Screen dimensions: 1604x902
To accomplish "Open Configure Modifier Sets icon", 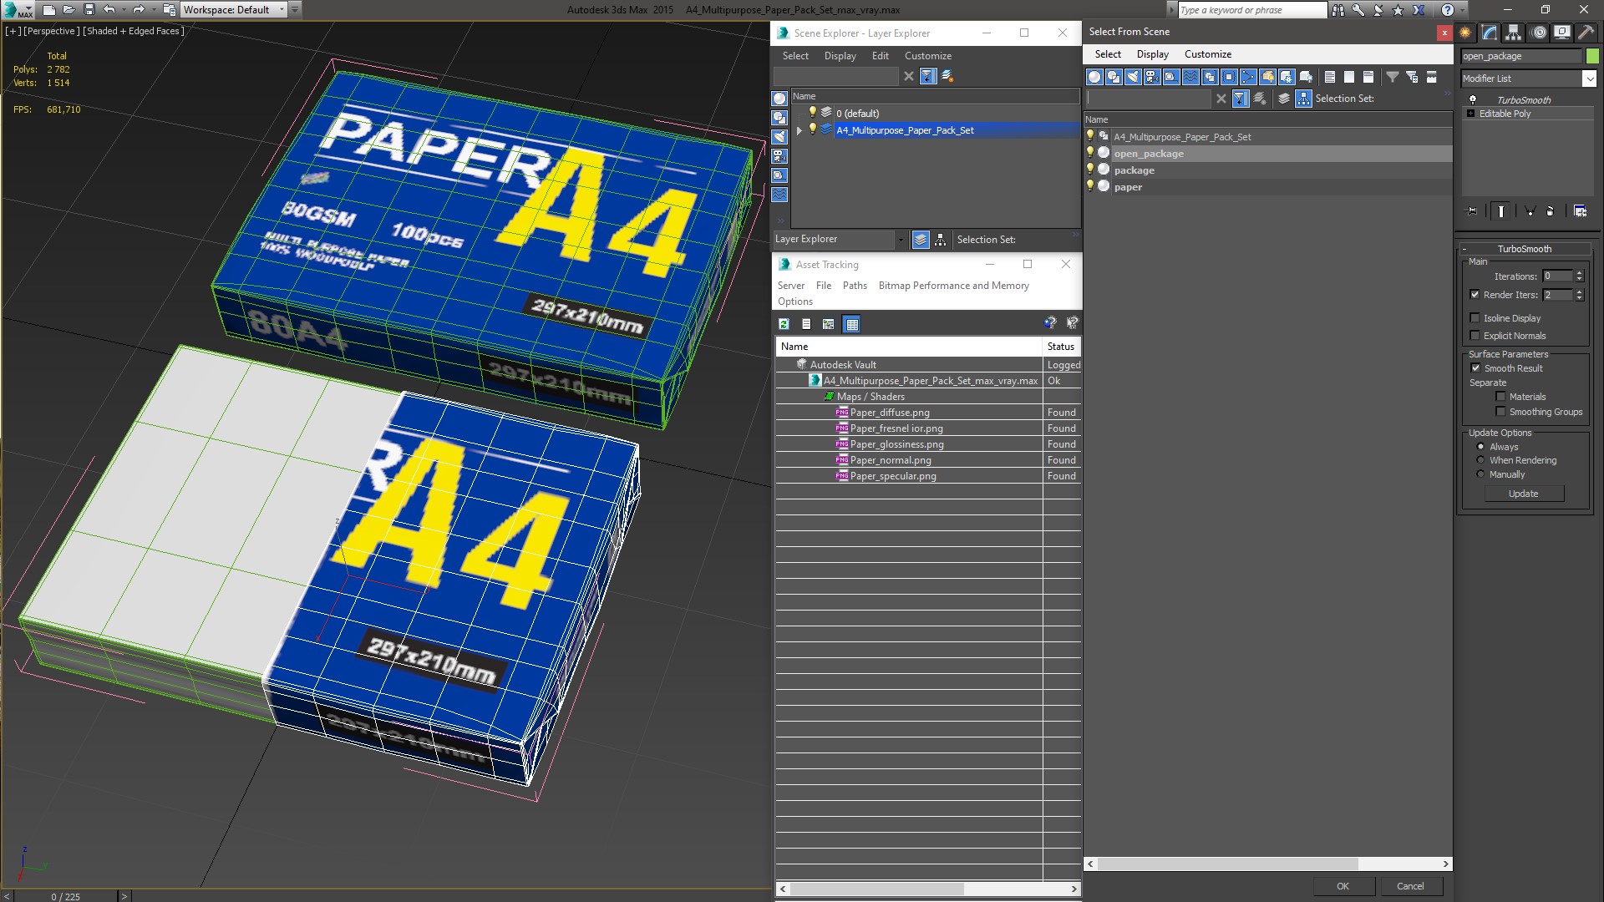I will (x=1581, y=211).
